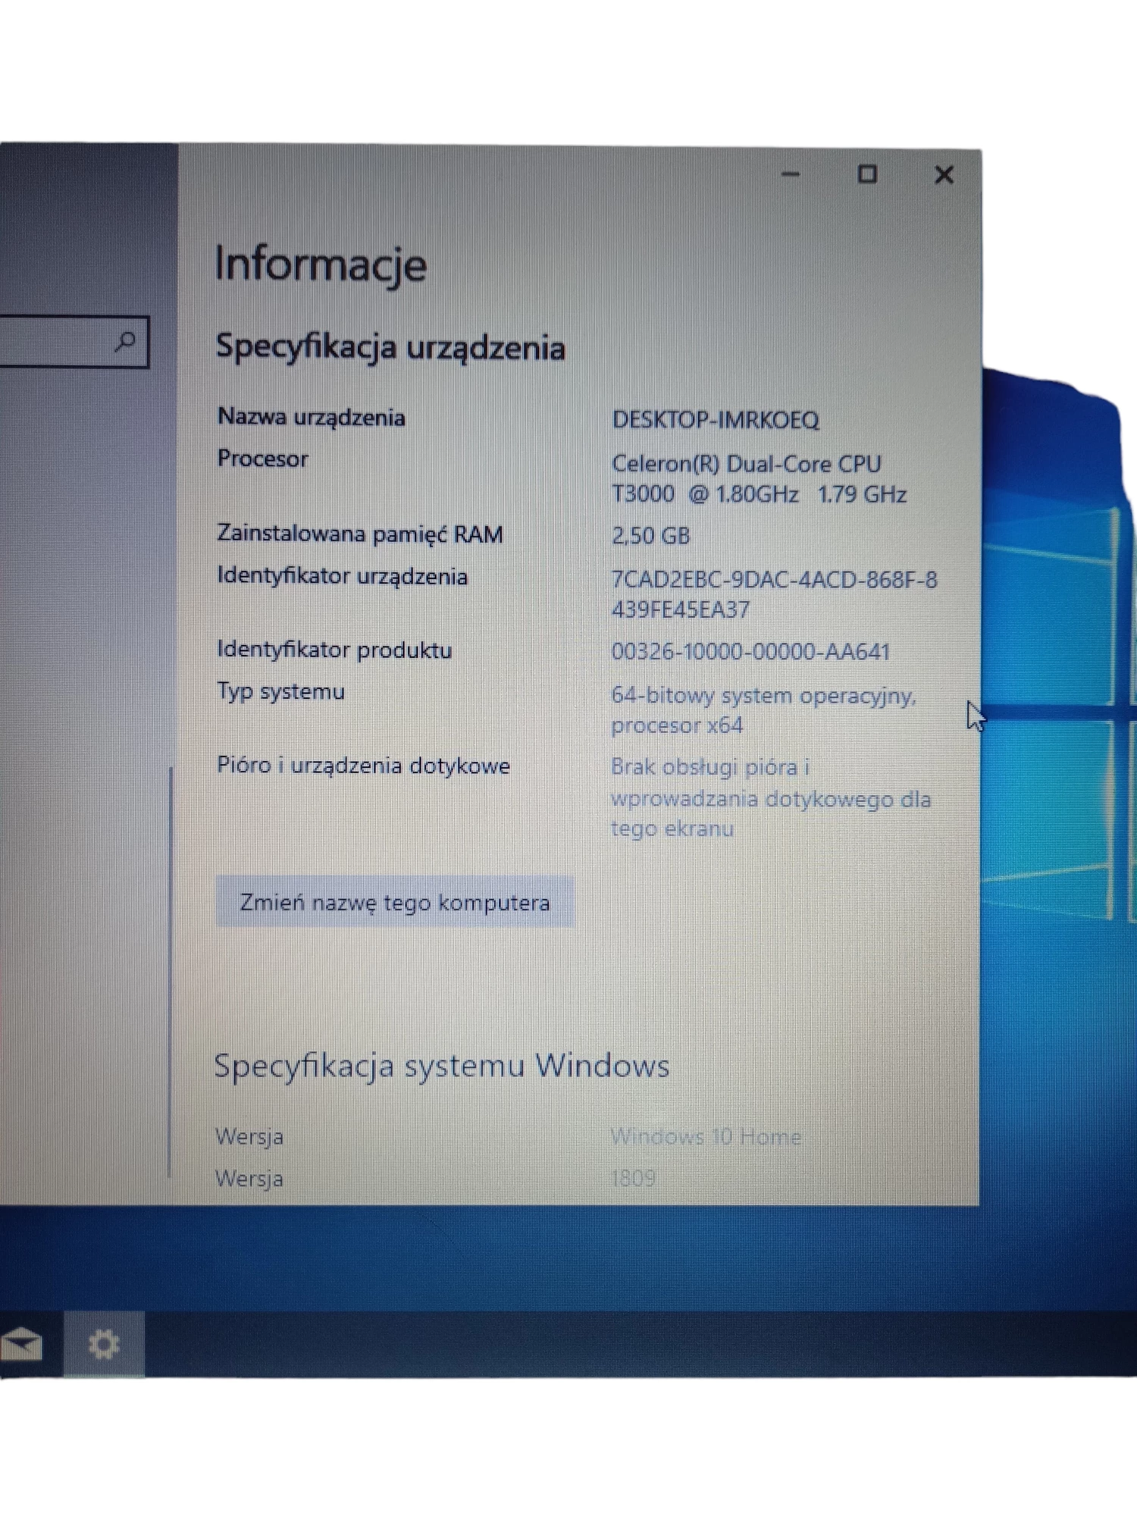Screen dimensions: 1137x1516
Task: Select the Brak obsługi pióra value text
Action: [x=771, y=797]
